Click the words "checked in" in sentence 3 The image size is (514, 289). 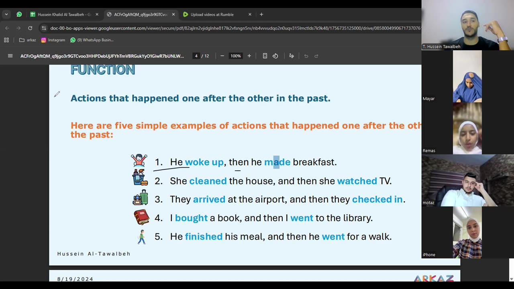point(377,199)
